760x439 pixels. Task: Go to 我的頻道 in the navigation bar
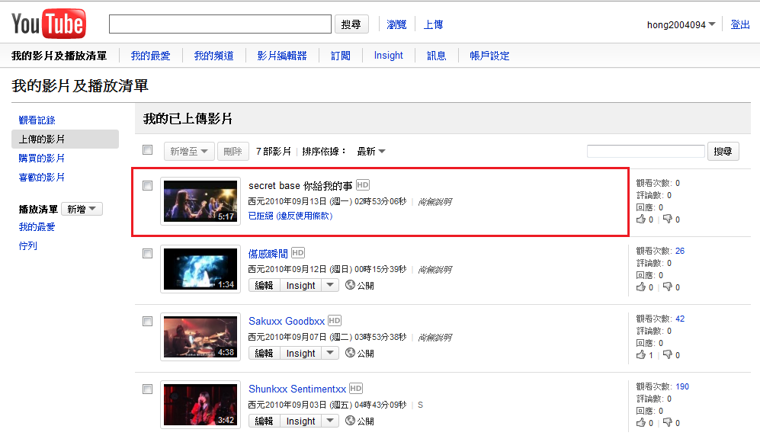213,56
